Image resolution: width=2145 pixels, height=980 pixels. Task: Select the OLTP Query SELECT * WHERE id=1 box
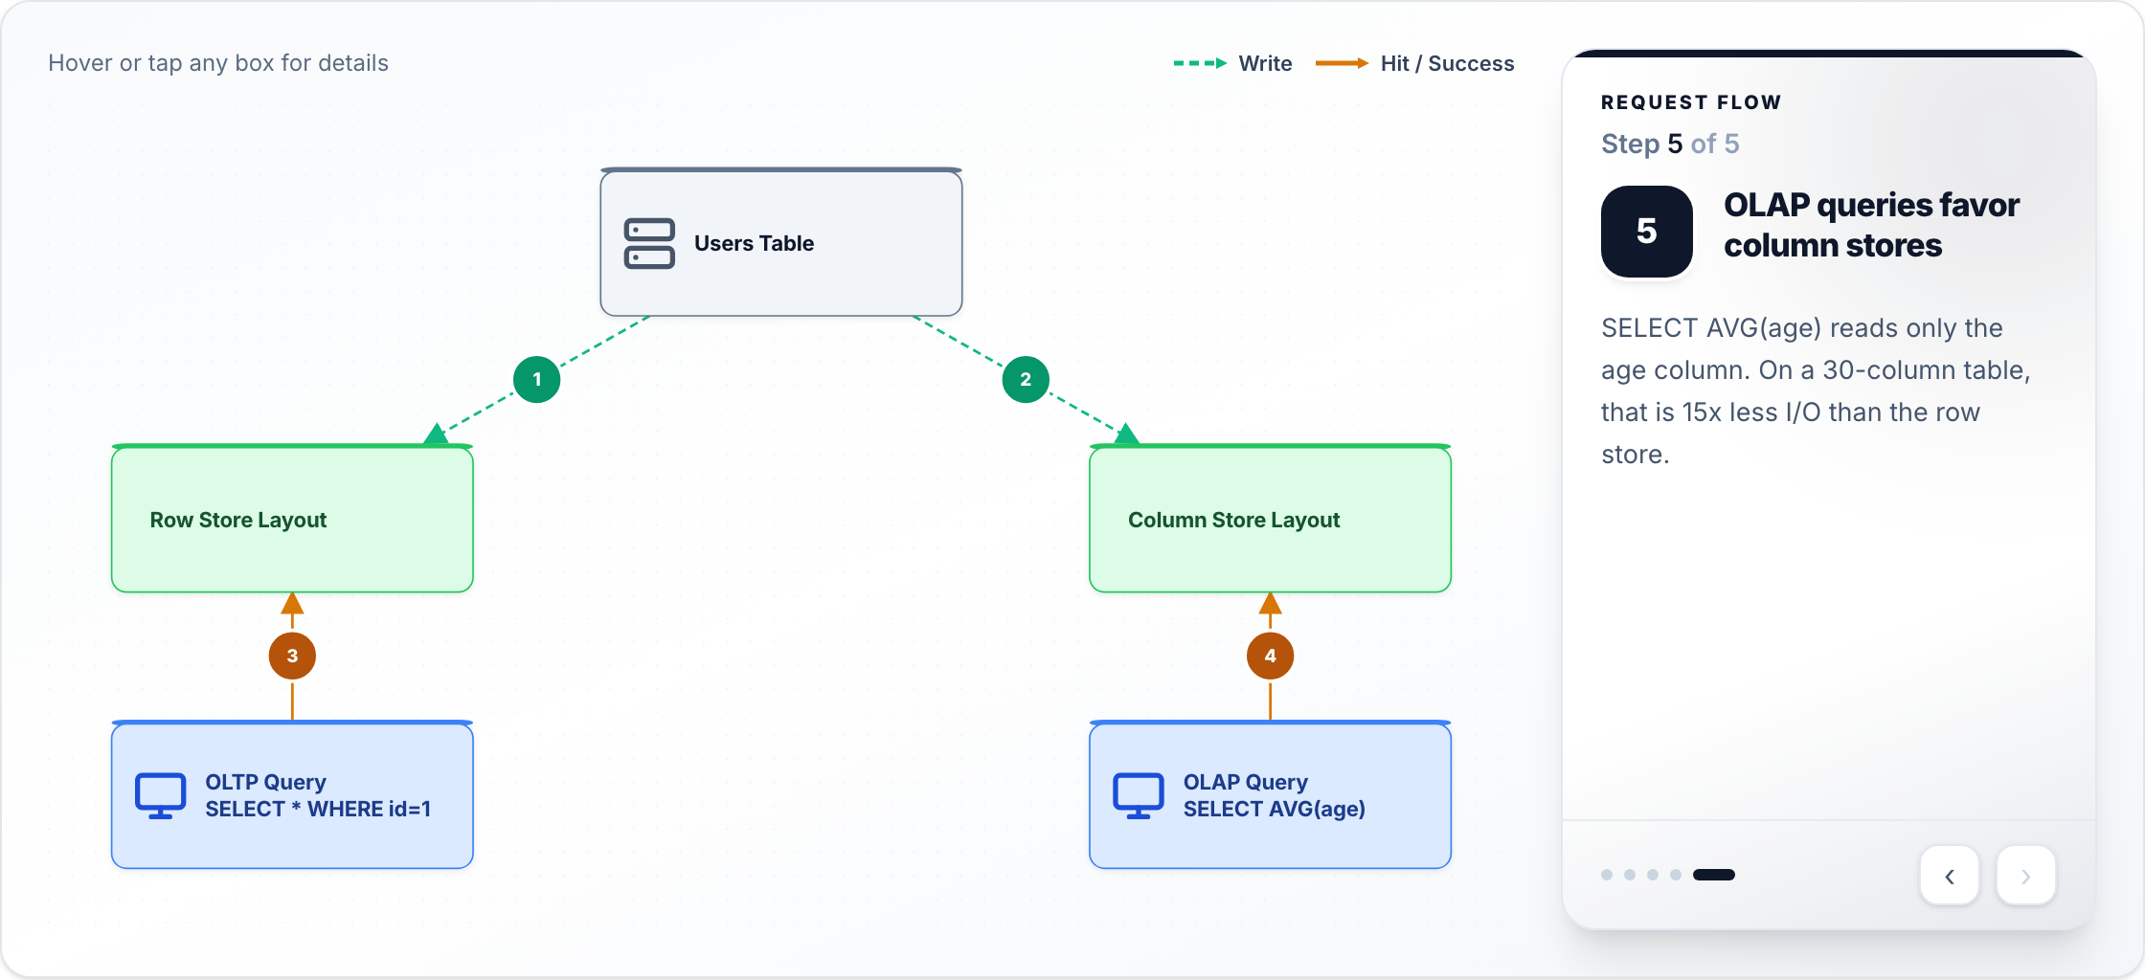[292, 795]
